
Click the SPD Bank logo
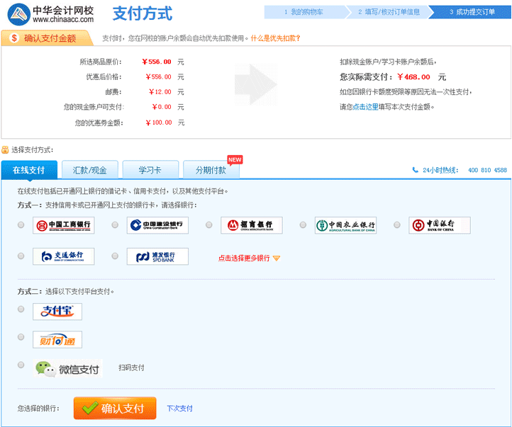(x=157, y=256)
